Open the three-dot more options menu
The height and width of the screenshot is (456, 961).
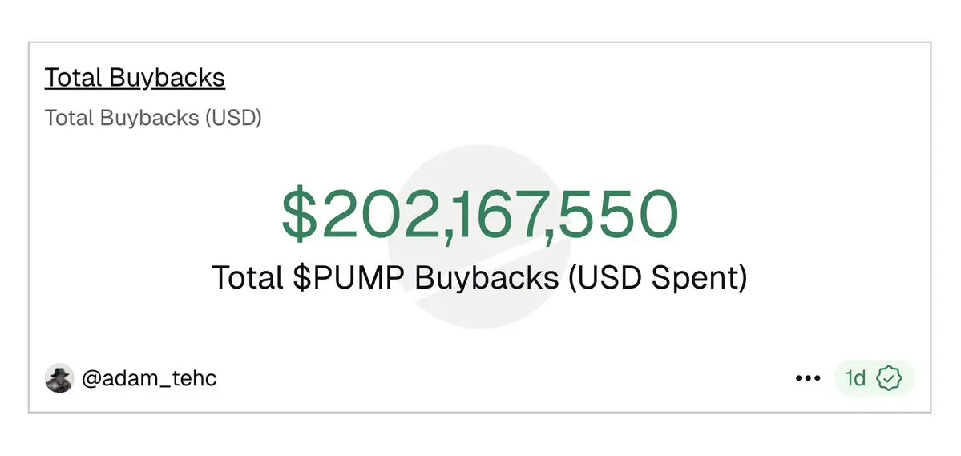808,378
